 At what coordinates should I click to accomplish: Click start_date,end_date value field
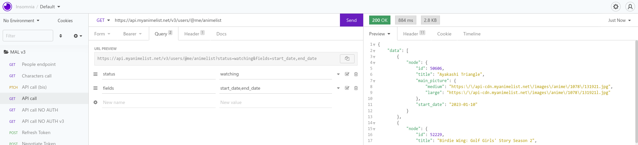pos(275,88)
